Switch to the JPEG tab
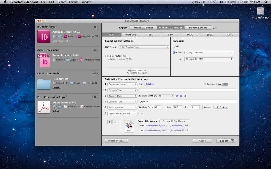The image size is (271, 169). tap(210, 35)
